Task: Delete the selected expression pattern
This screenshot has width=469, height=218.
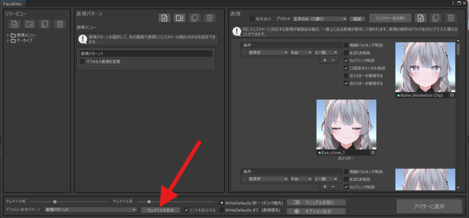Action: tap(210, 18)
